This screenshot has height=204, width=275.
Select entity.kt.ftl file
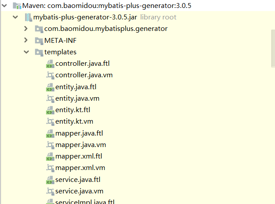tap(73, 110)
